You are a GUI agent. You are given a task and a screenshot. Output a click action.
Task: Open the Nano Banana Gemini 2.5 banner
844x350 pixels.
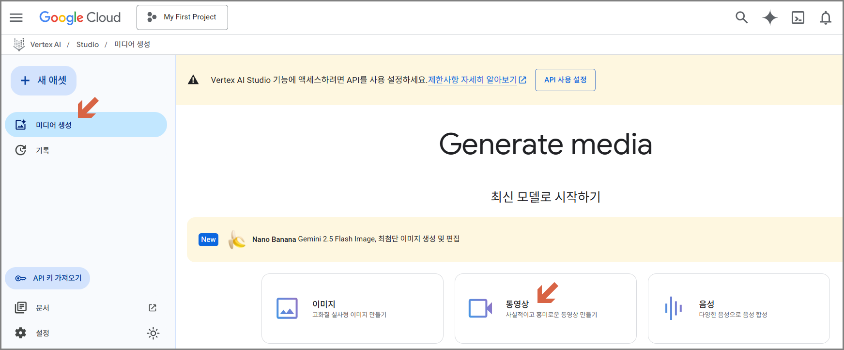click(515, 239)
